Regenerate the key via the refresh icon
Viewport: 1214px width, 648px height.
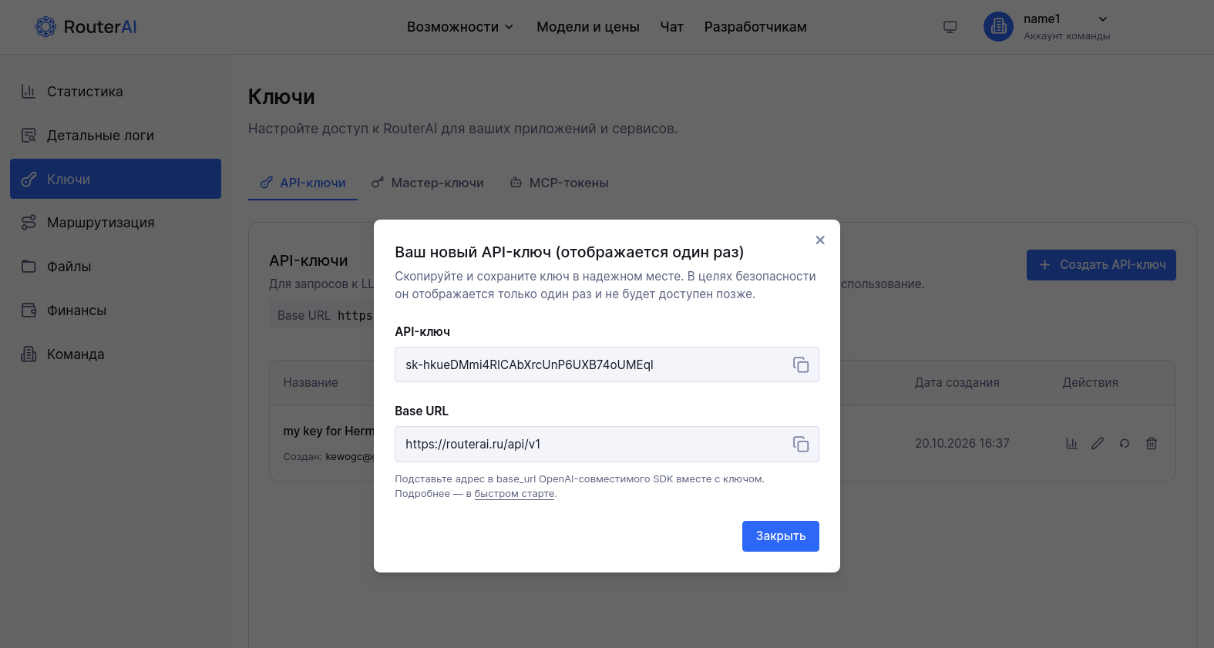pos(1125,443)
